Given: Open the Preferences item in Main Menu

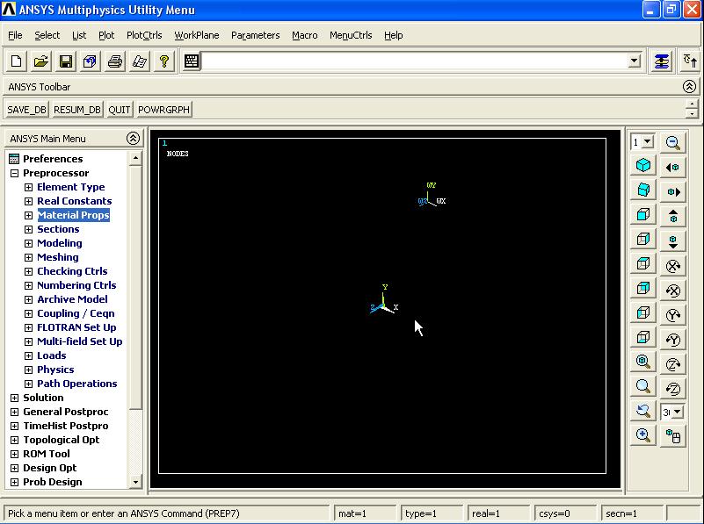Looking at the screenshot, I should click(53, 159).
